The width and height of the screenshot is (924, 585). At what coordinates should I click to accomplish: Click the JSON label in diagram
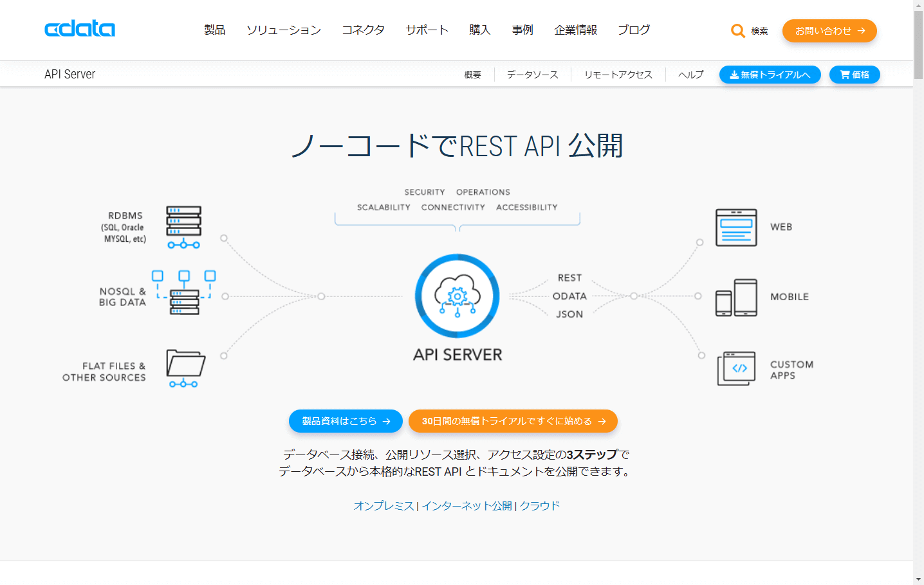569,314
